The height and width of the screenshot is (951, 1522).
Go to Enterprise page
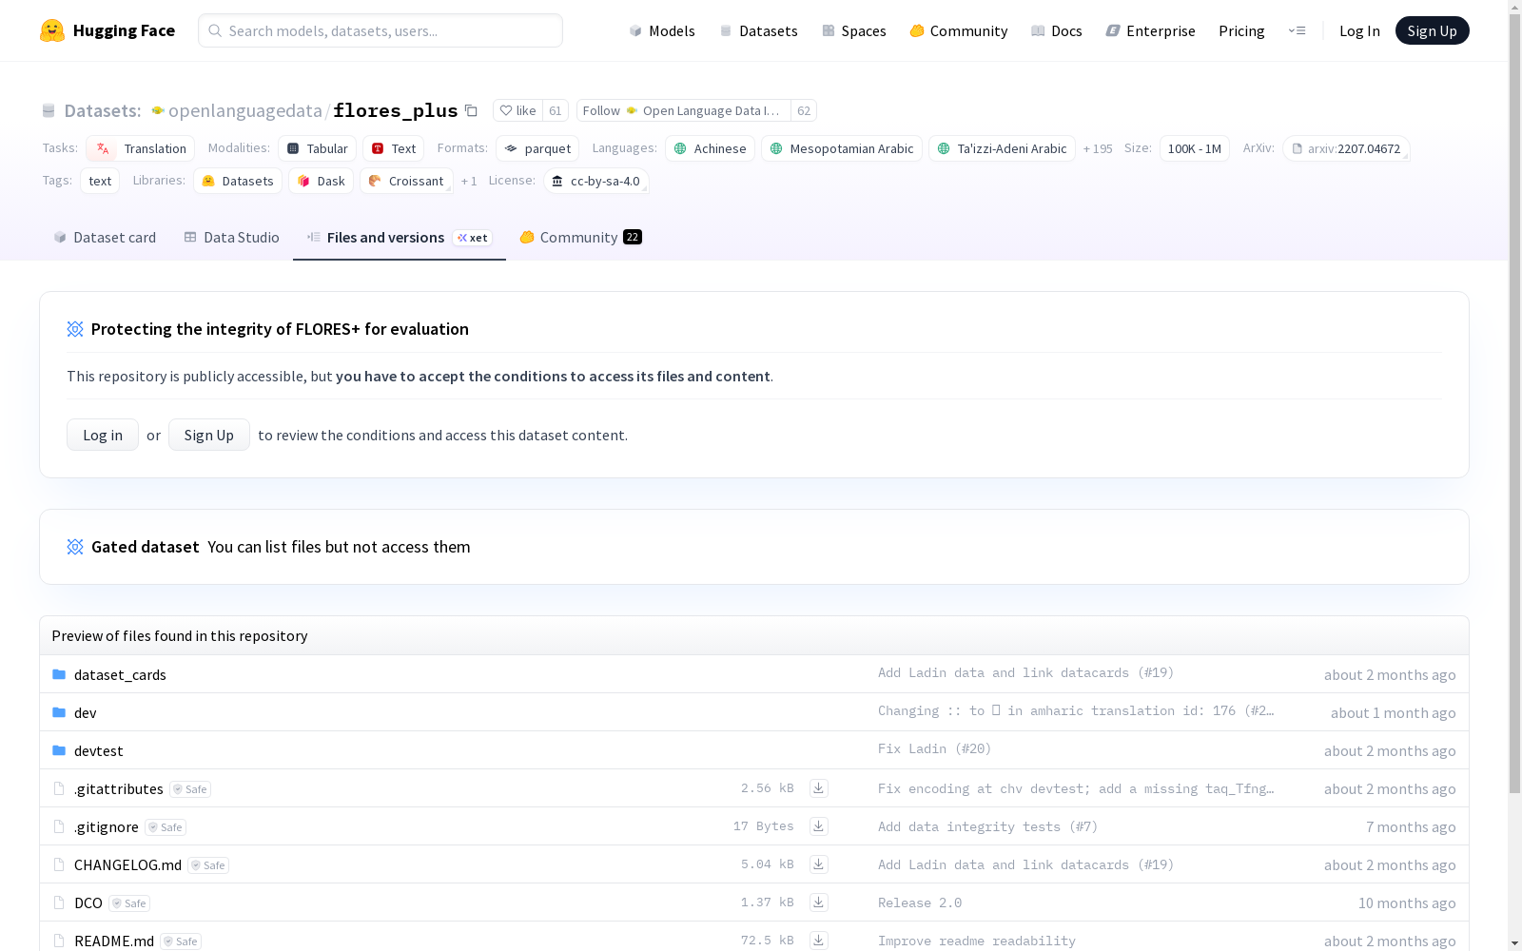(1150, 30)
